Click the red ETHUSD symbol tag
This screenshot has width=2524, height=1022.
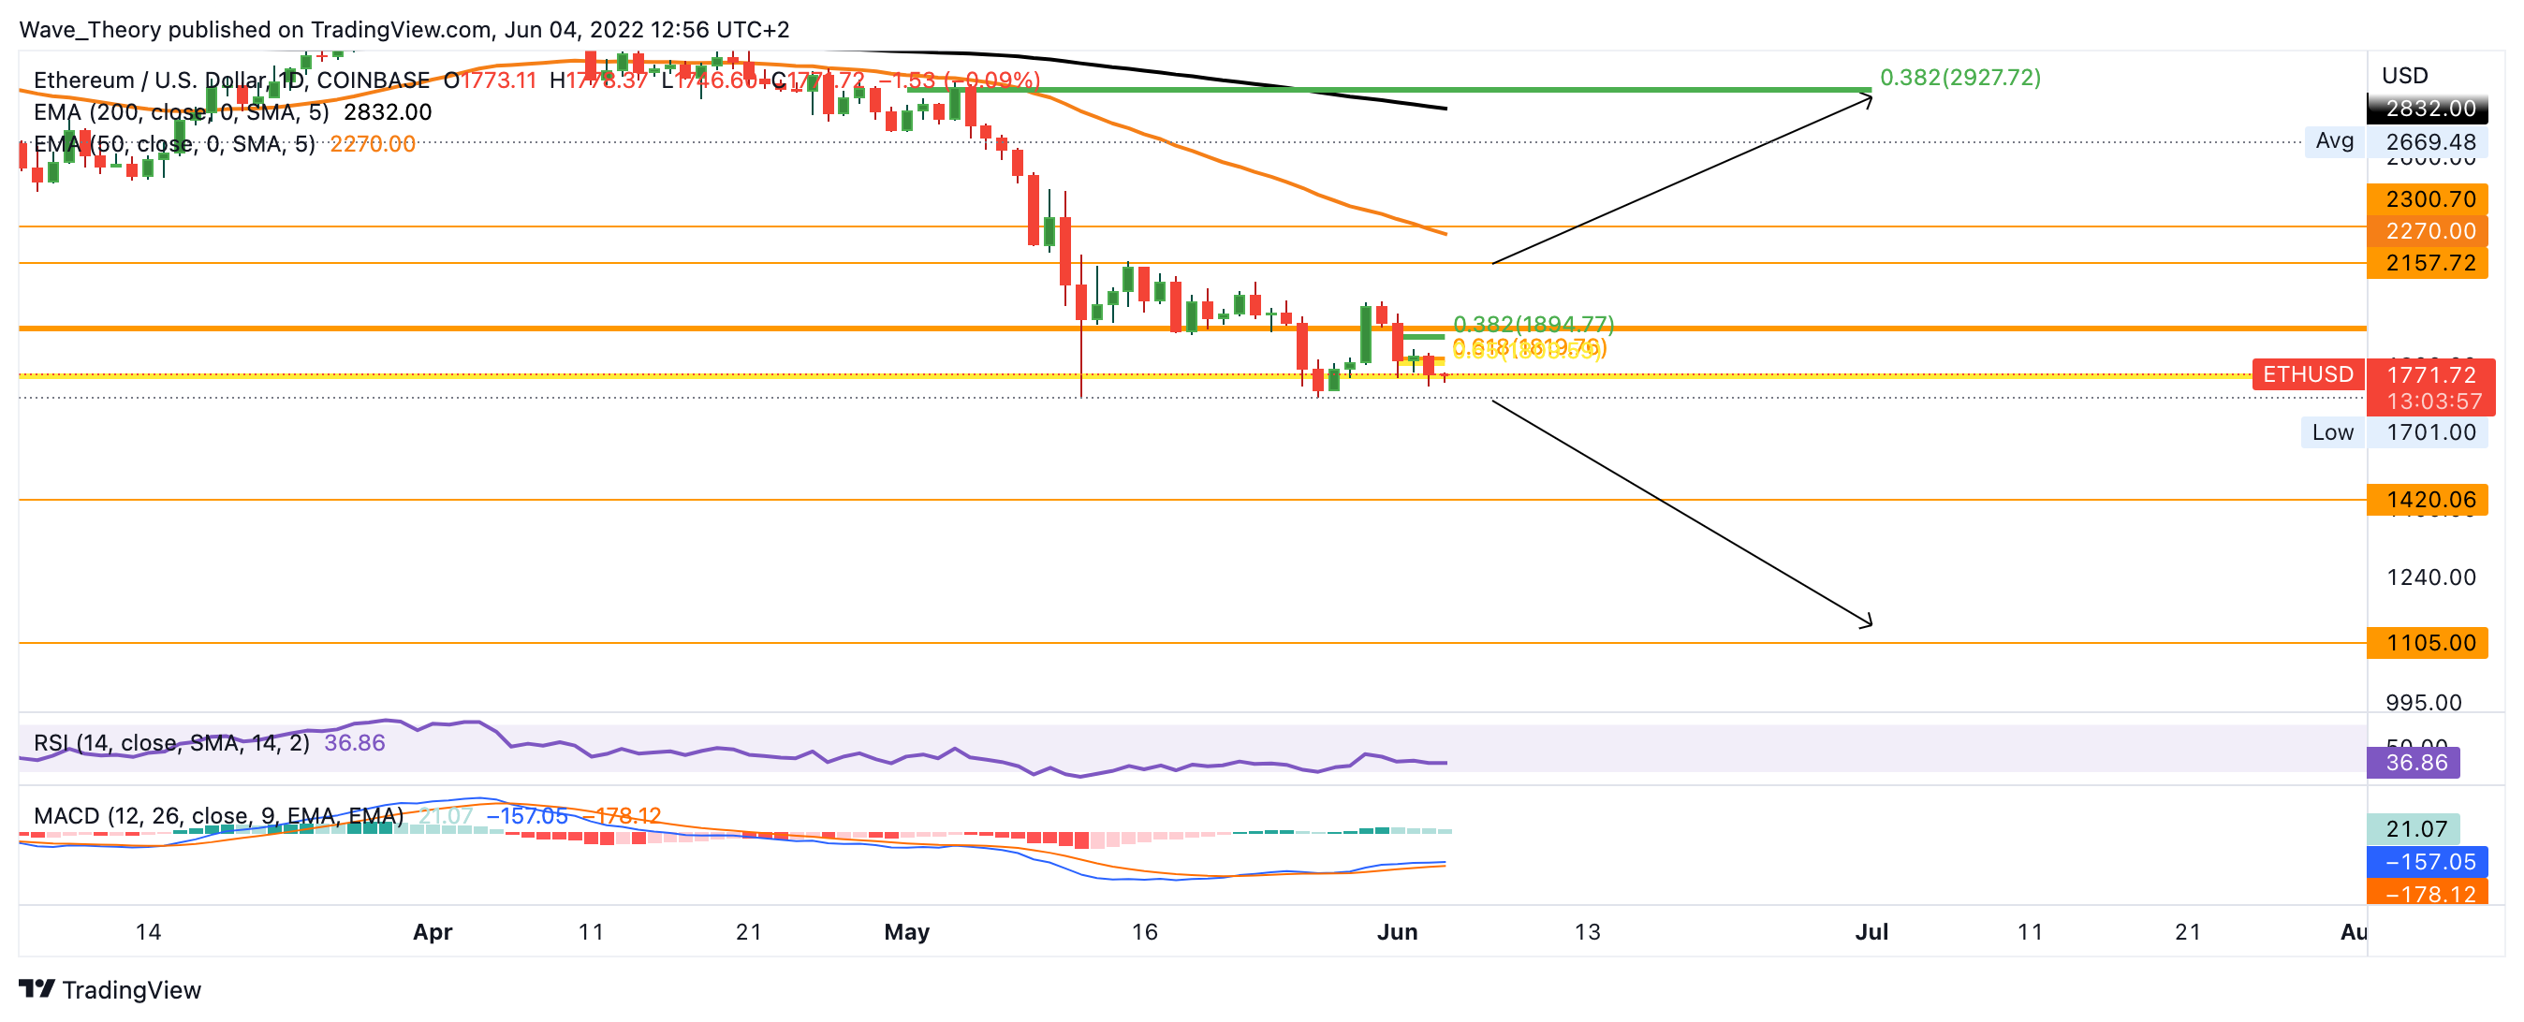click(2307, 374)
